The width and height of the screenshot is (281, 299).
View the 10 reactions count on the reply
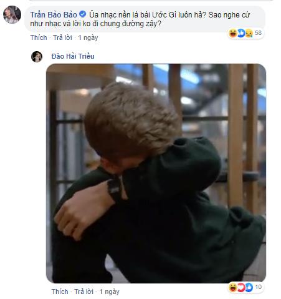[x=258, y=287]
